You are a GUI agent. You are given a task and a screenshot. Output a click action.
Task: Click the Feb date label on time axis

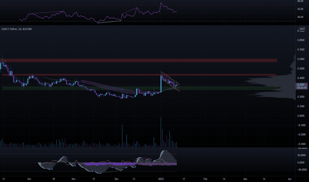(x=205, y=179)
